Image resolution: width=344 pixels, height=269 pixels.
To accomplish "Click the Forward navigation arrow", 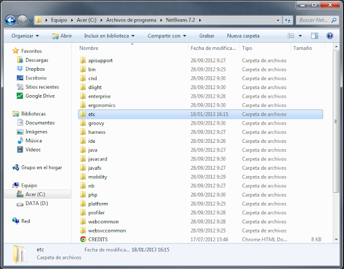I will (23, 20).
